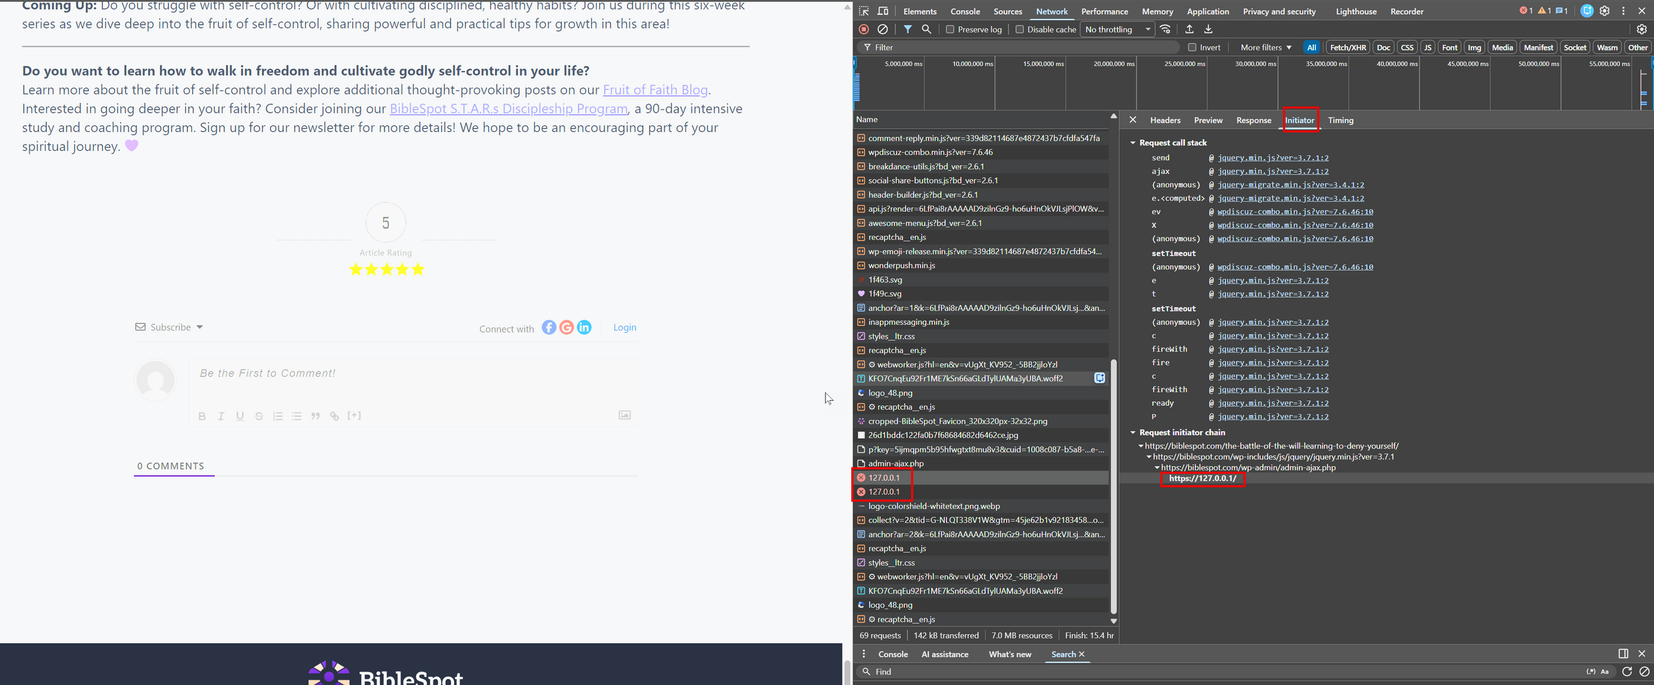The width and height of the screenshot is (1654, 685).
Task: Click the Login link
Action: pos(624,327)
